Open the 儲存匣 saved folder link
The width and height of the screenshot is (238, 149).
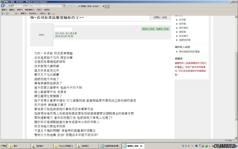(x=183, y=32)
